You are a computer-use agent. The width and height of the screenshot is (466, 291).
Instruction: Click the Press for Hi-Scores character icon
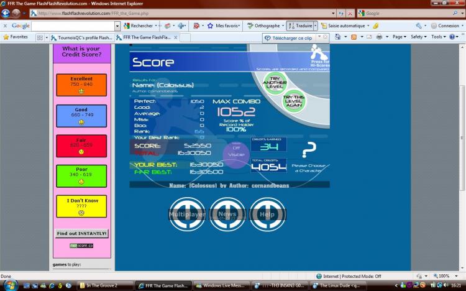point(319,53)
